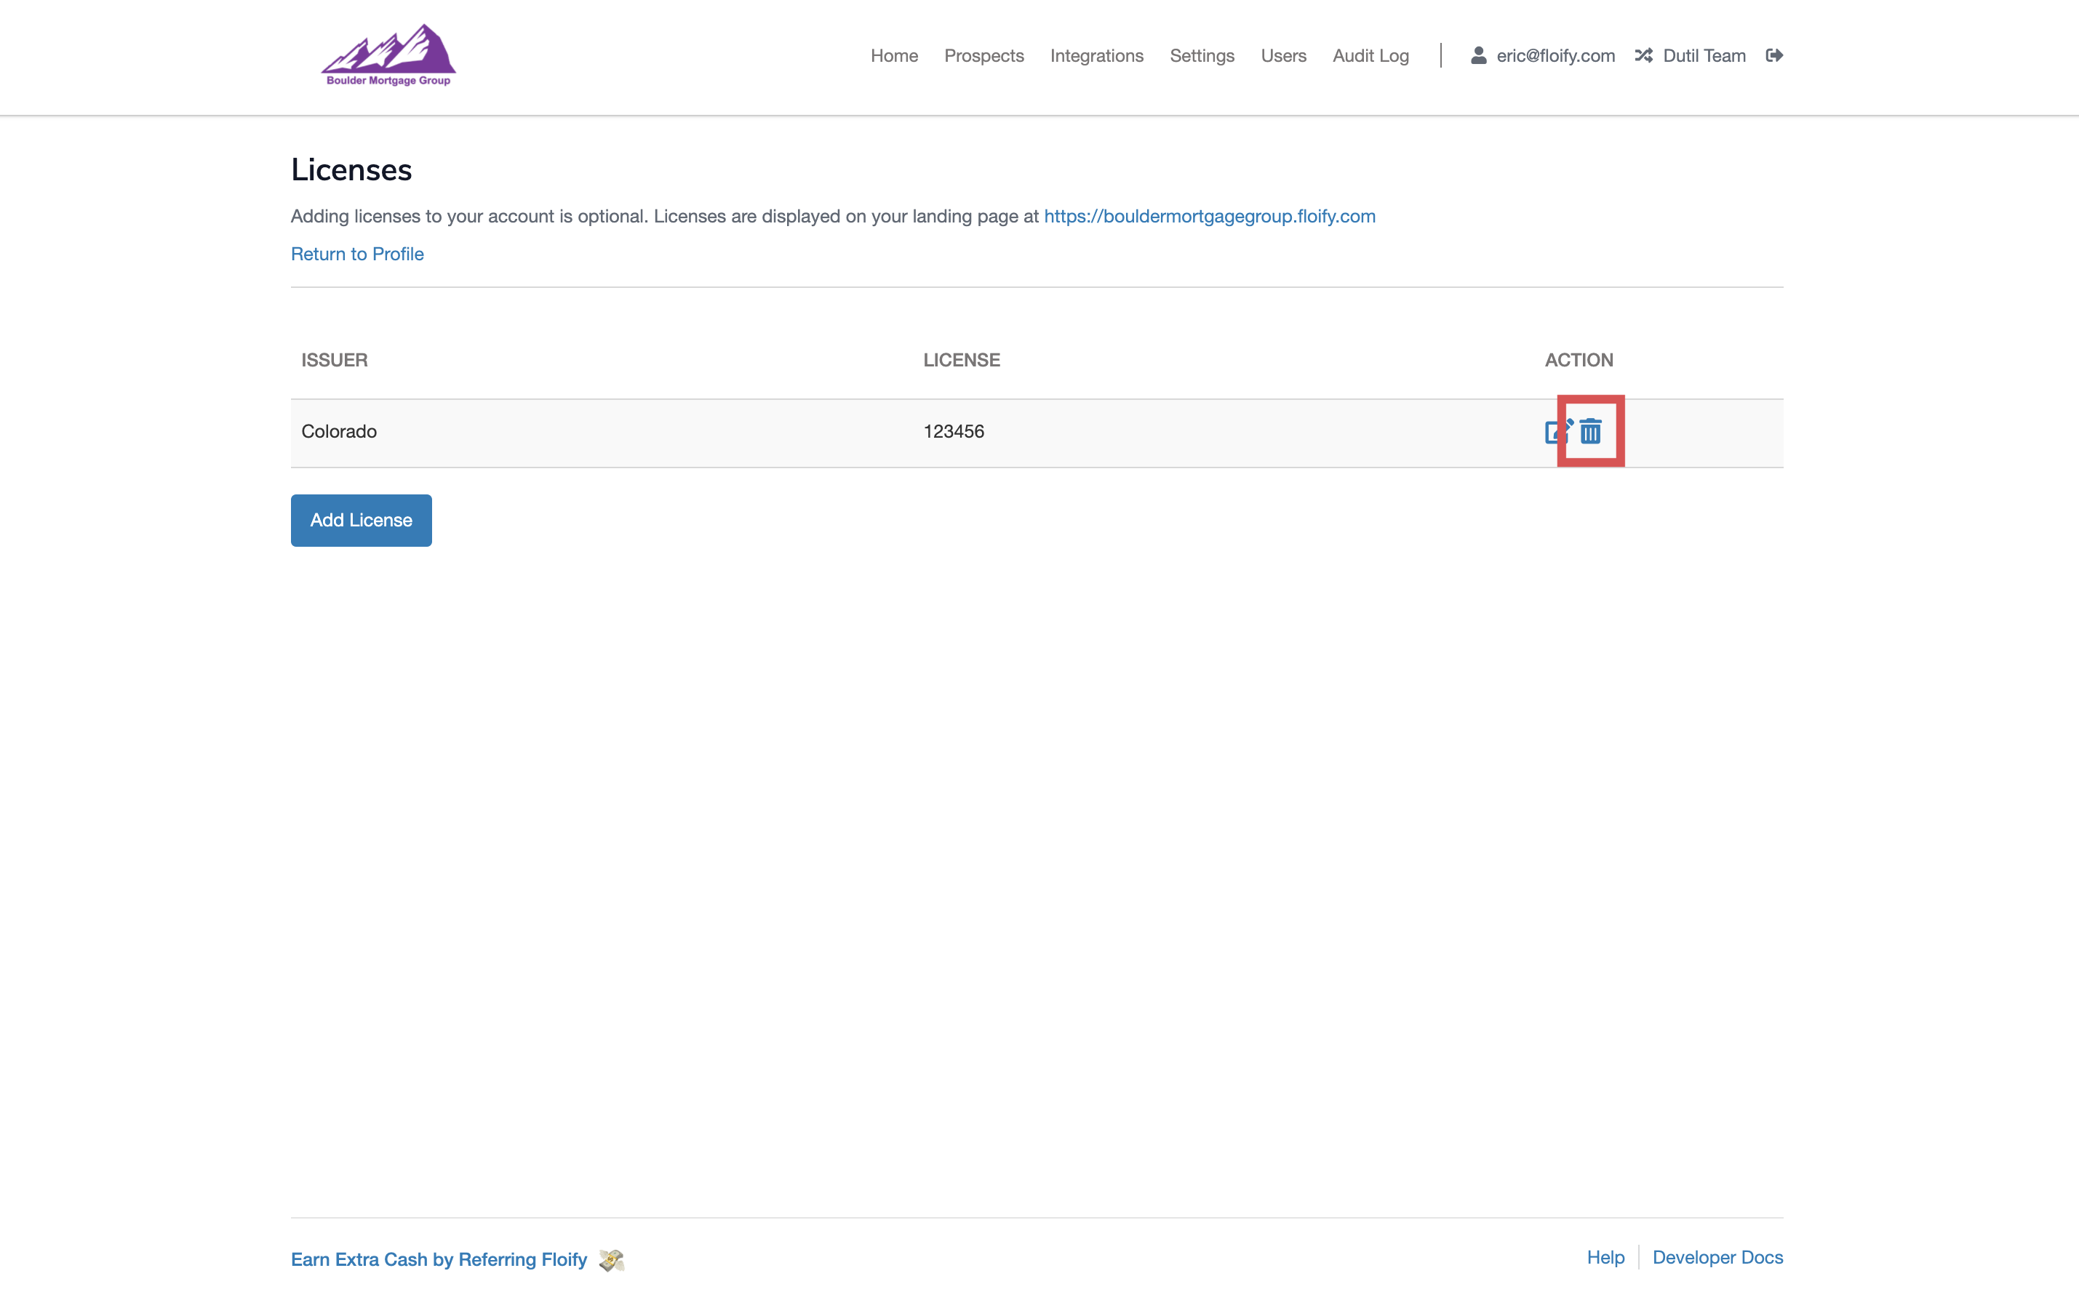
Task: Open the eric@floify.com account link
Action: pyautogui.click(x=1555, y=56)
